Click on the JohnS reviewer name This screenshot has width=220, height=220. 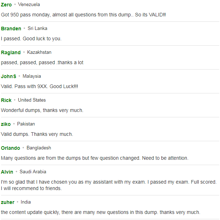pyautogui.click(x=9, y=76)
